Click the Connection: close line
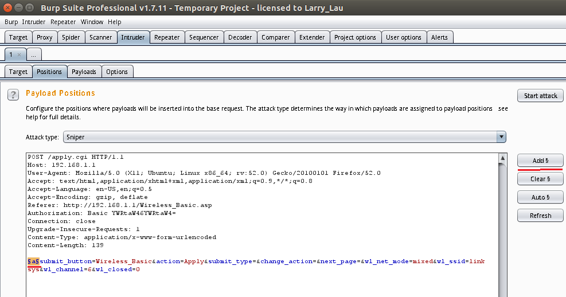Image resolution: width=566 pixels, height=297 pixels. (x=61, y=221)
